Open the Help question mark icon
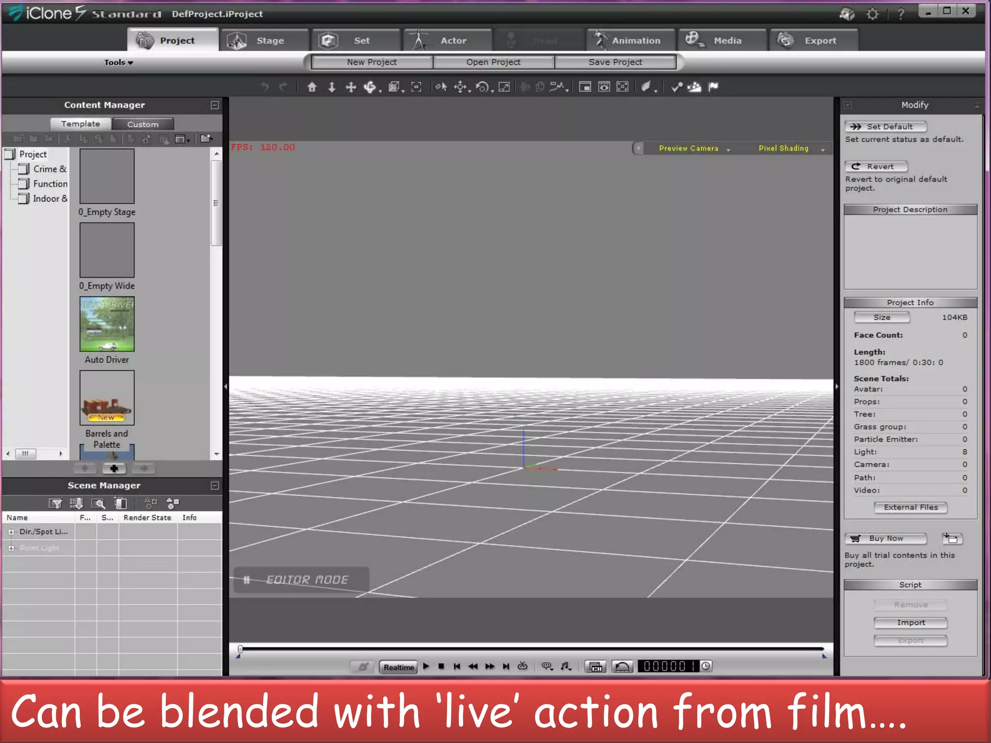The width and height of the screenshot is (991, 743). pos(901,14)
